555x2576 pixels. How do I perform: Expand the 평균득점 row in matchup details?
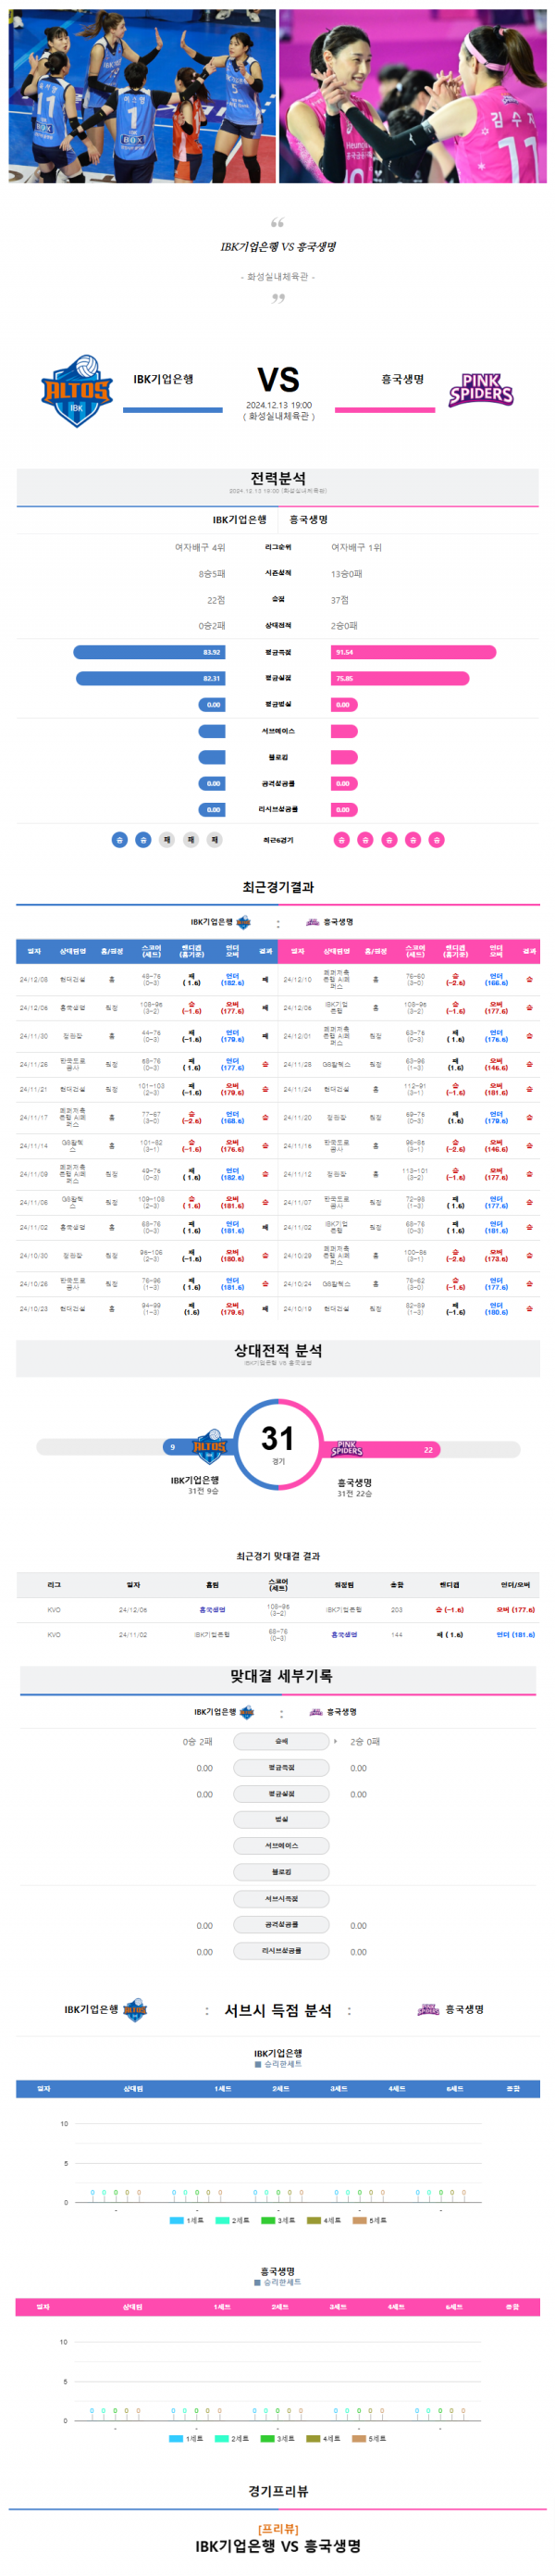coord(281,1768)
